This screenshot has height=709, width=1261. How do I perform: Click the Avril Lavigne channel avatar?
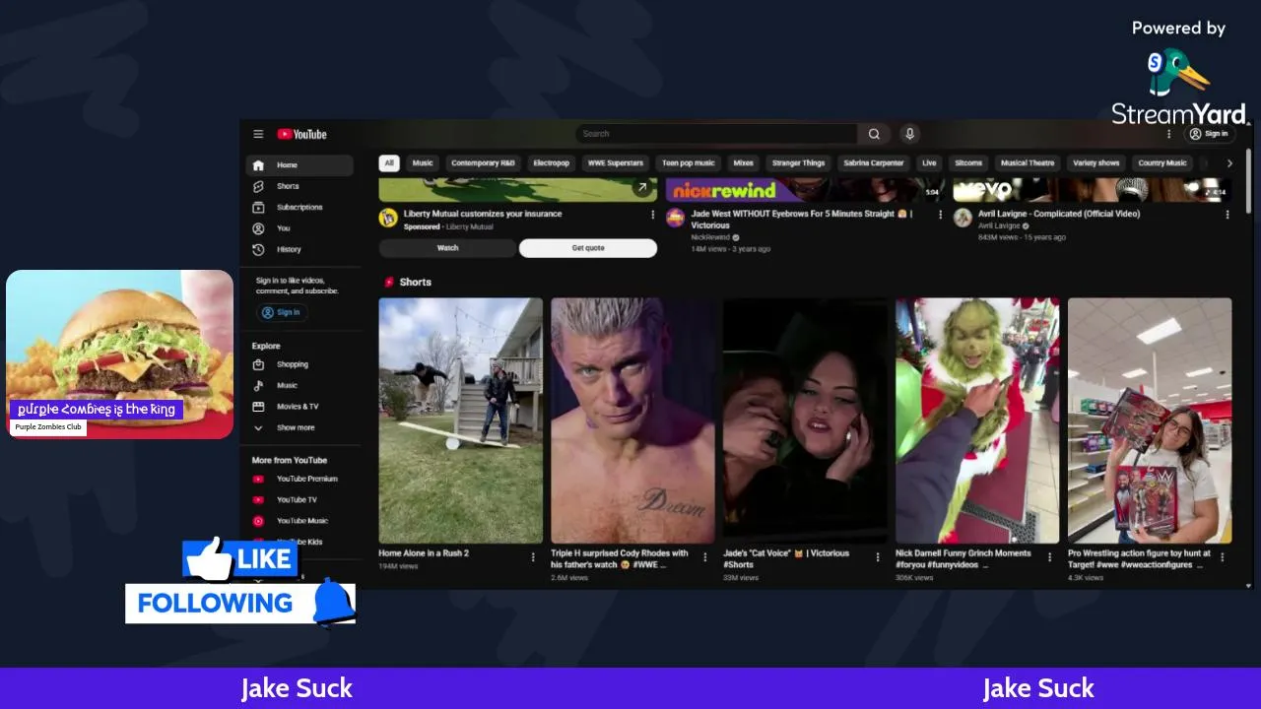click(x=962, y=218)
